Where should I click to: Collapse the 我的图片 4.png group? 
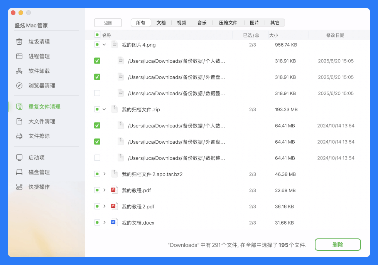[105, 44]
